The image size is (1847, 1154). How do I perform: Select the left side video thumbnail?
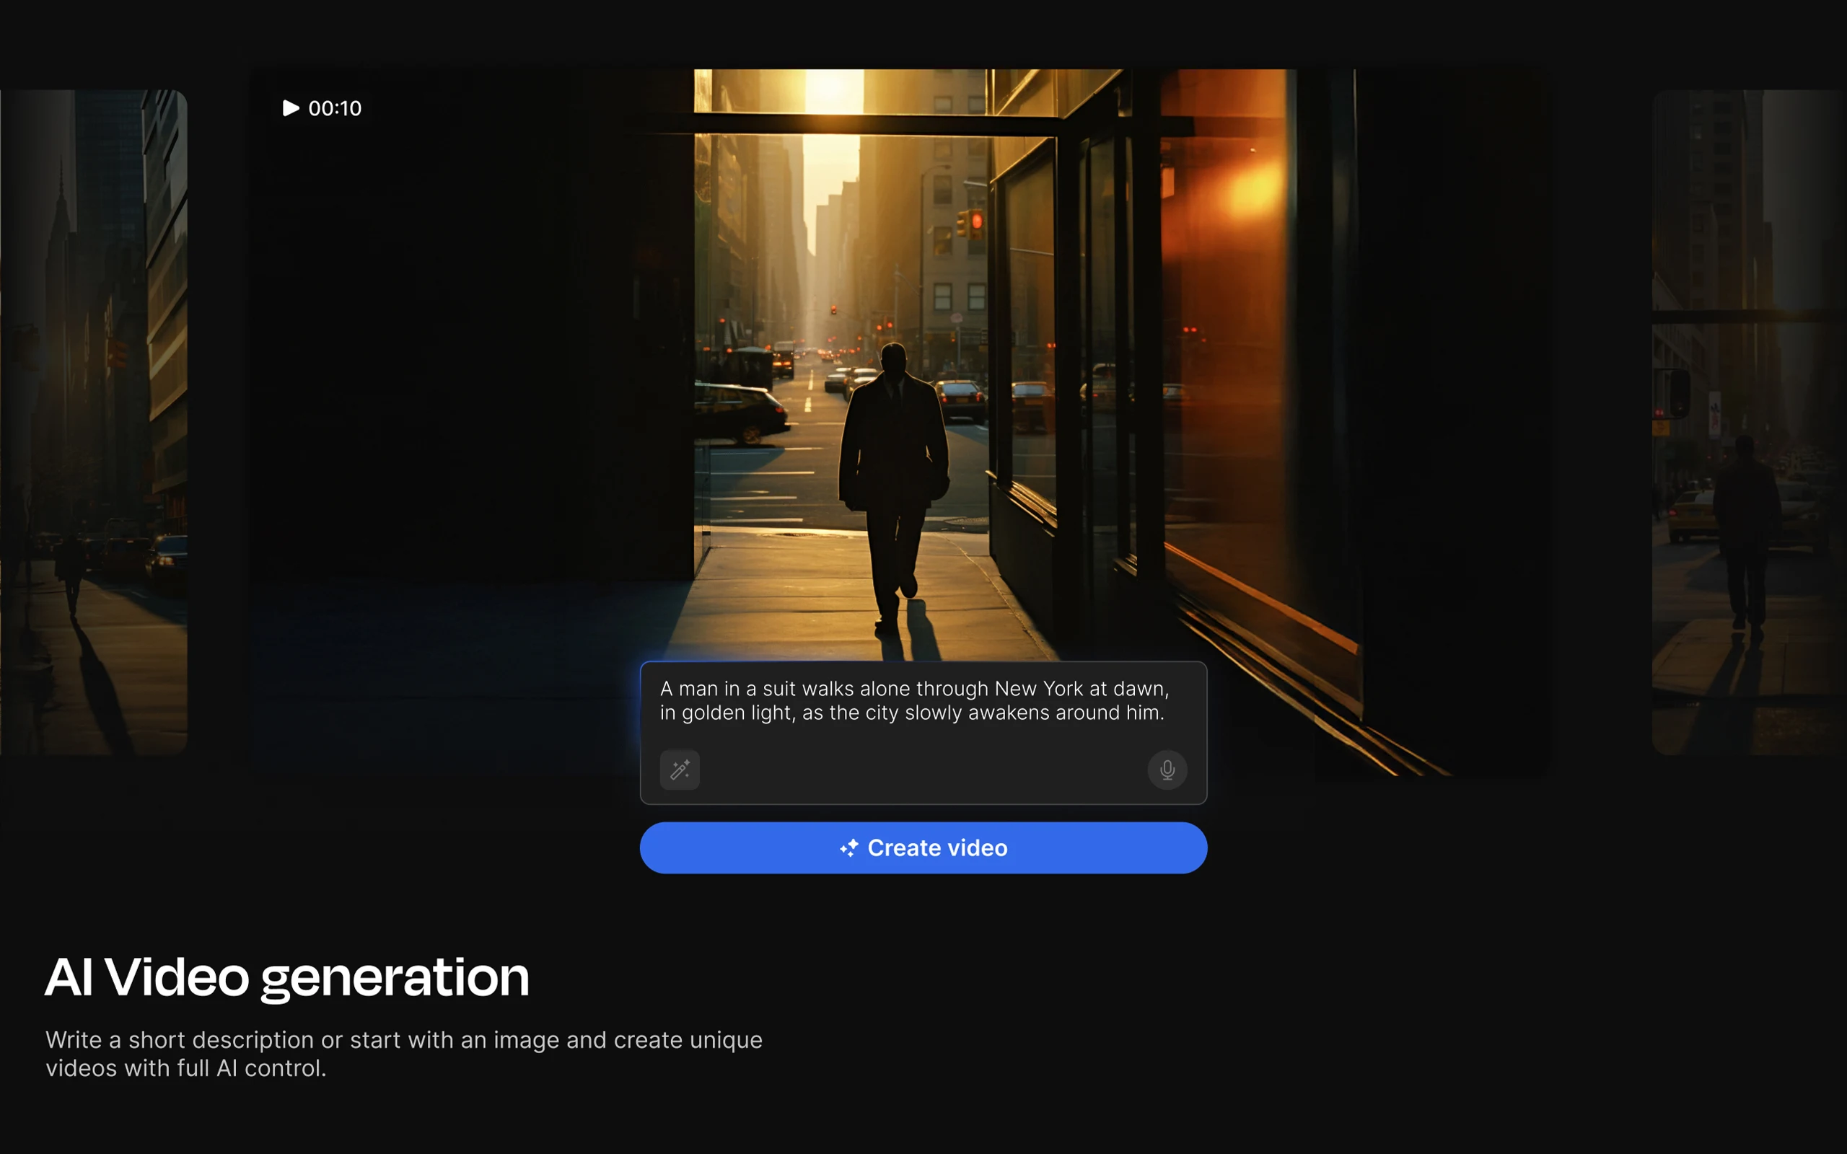pos(93,422)
